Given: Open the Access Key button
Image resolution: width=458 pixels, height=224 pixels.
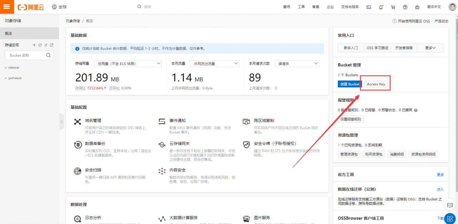Looking at the screenshot, I should click(x=375, y=84).
